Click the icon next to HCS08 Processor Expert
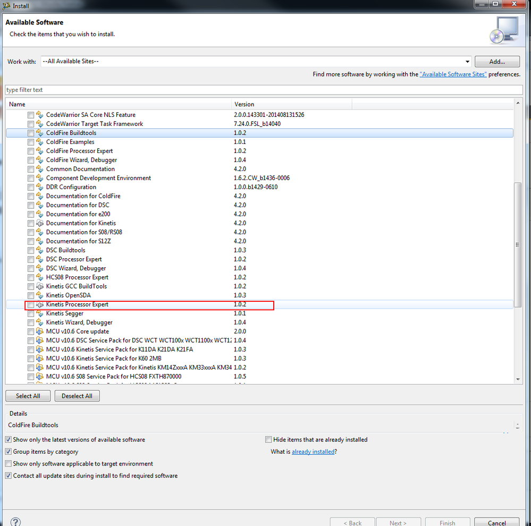Image resolution: width=531 pixels, height=526 pixels. [40, 277]
